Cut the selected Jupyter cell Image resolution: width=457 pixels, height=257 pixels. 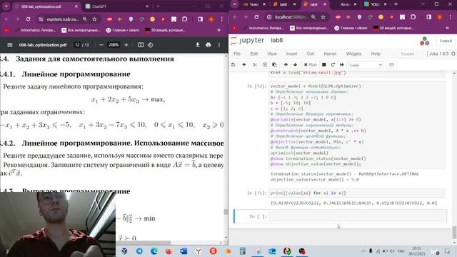tap(255, 65)
